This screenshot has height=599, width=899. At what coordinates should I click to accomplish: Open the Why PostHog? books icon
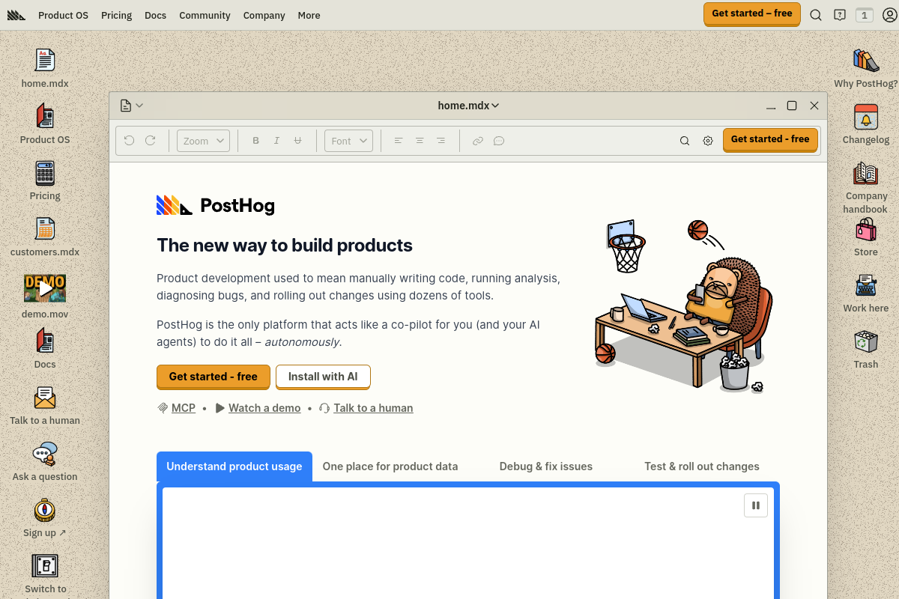tap(866, 61)
